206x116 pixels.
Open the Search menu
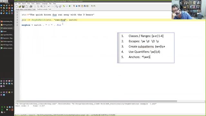24,4
